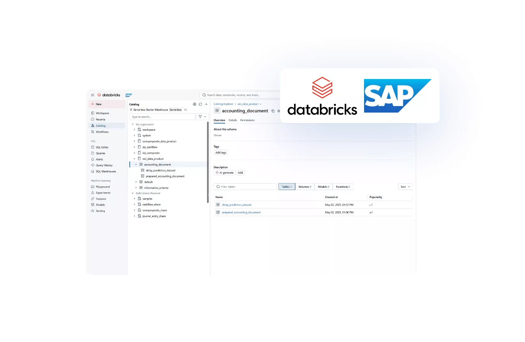
Task: Collapse Delta Shares Received section
Action: 133,193
